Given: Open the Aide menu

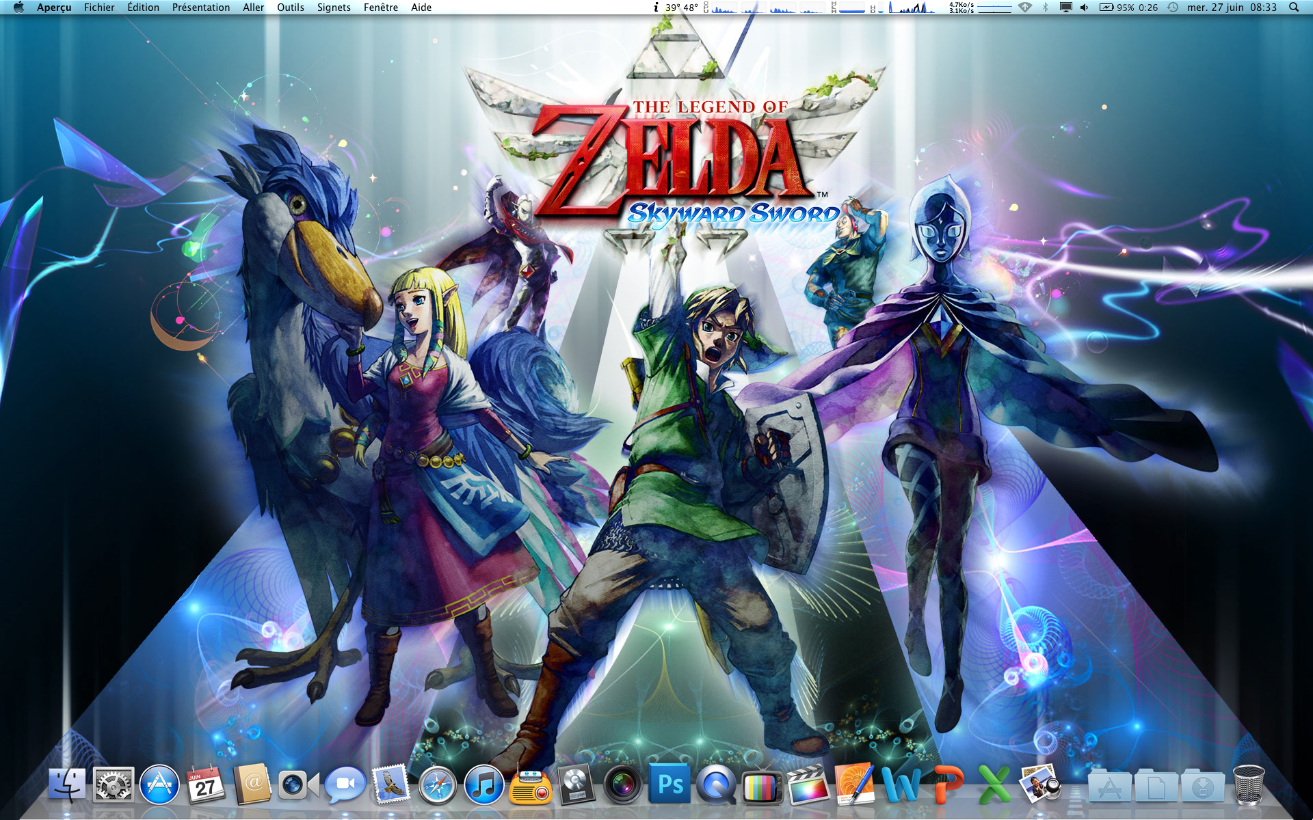Looking at the screenshot, I should (421, 8).
